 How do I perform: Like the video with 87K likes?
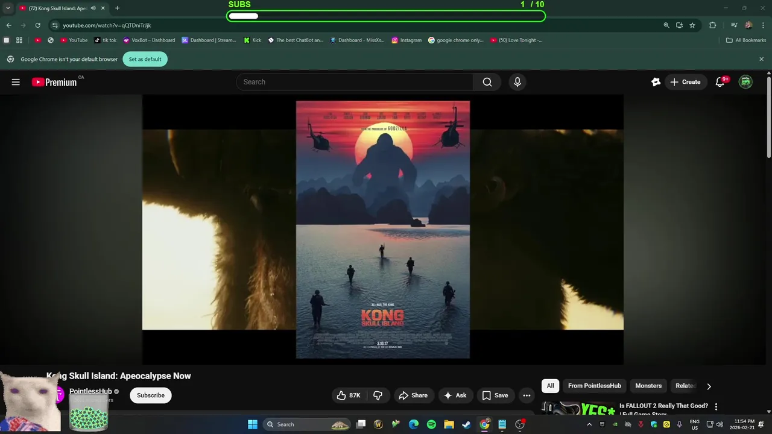349,395
